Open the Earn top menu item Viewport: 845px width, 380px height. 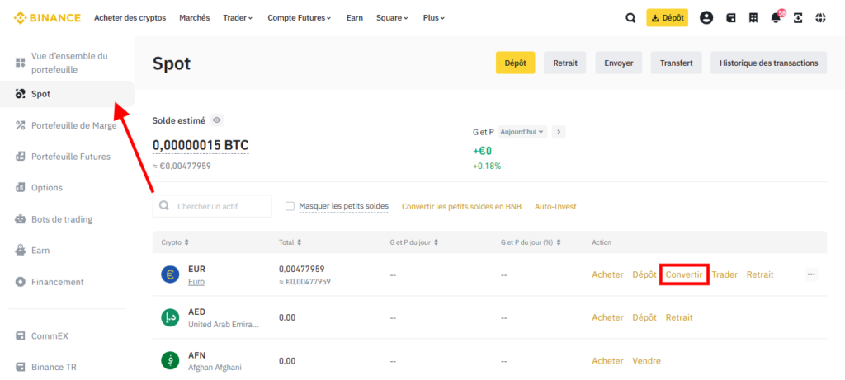pos(355,18)
